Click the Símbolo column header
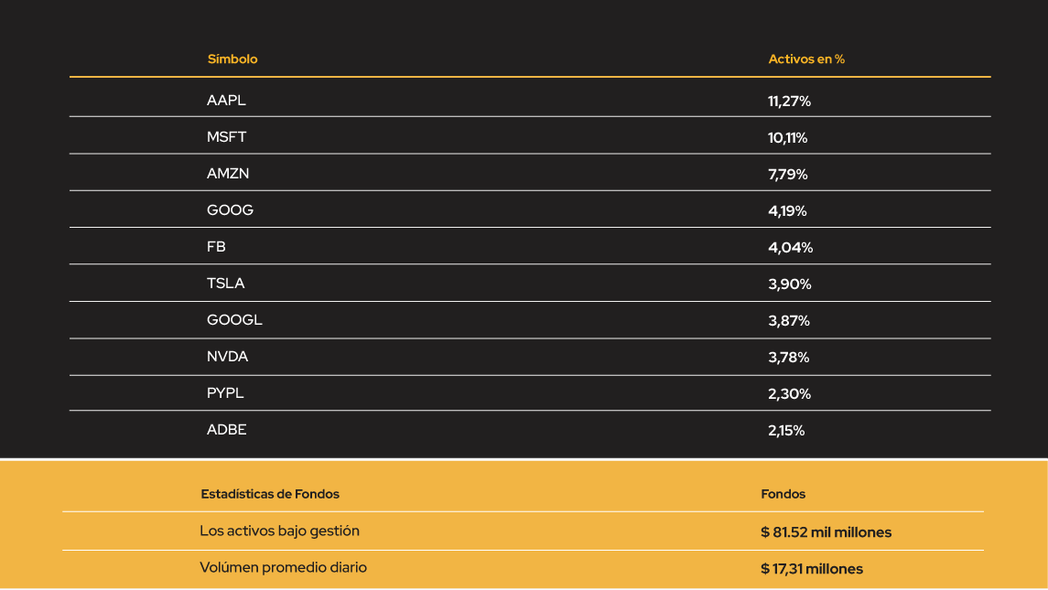This screenshot has height=590, width=1048. [x=232, y=59]
